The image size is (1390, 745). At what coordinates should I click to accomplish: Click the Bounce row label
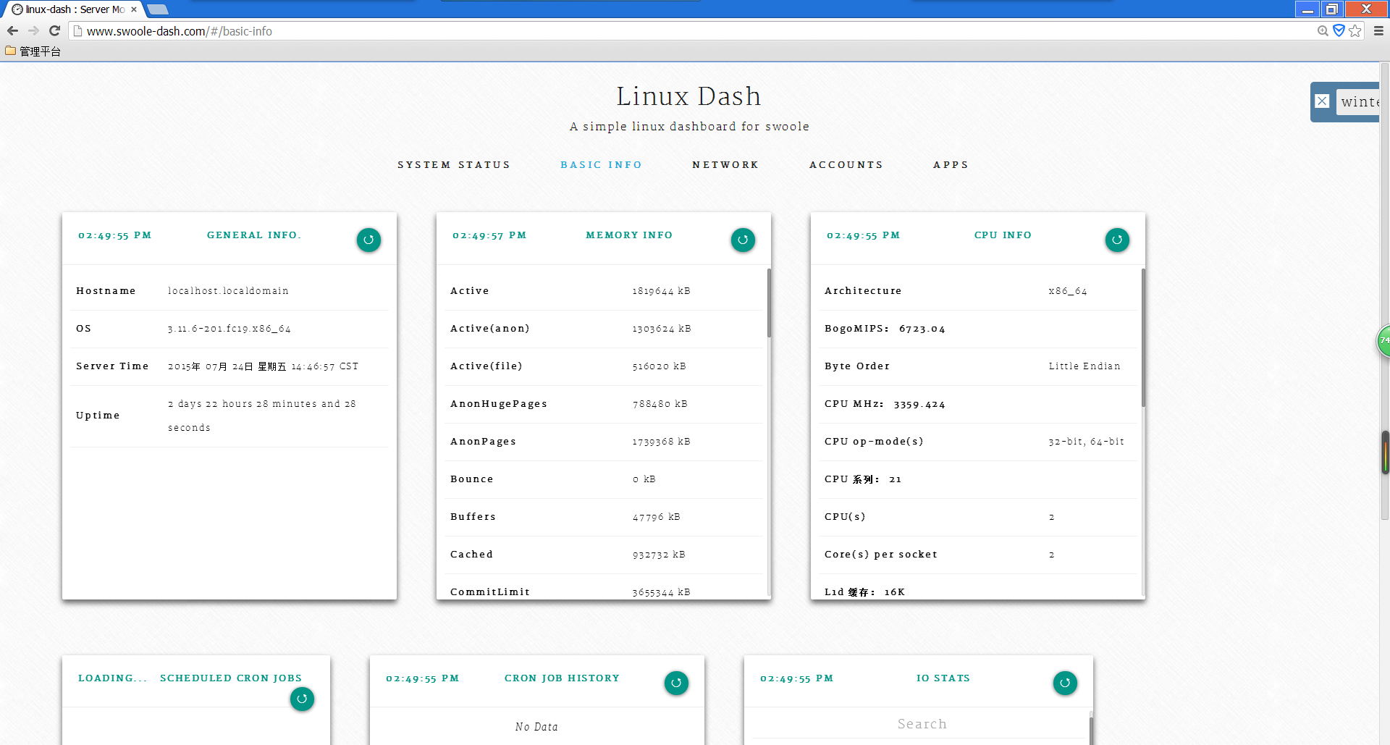pyautogui.click(x=472, y=479)
